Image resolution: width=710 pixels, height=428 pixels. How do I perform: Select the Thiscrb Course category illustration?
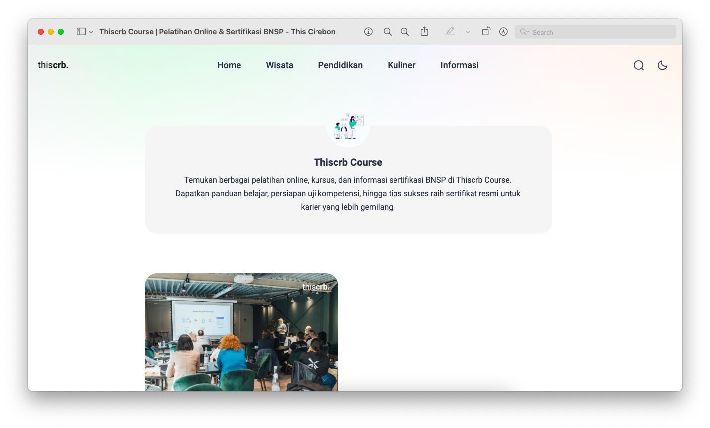(x=348, y=126)
